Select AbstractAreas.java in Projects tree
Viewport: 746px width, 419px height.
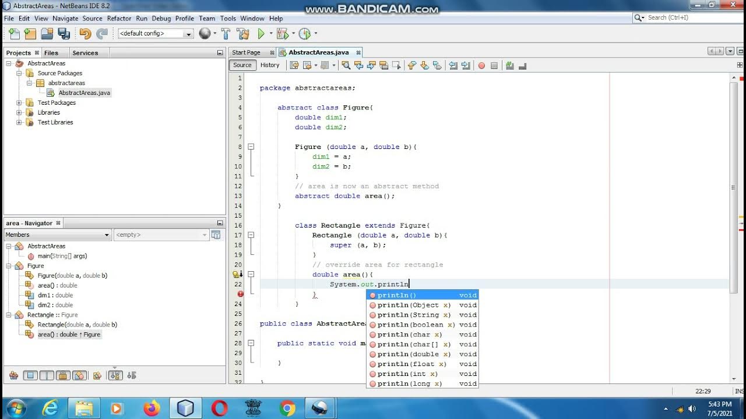click(84, 93)
